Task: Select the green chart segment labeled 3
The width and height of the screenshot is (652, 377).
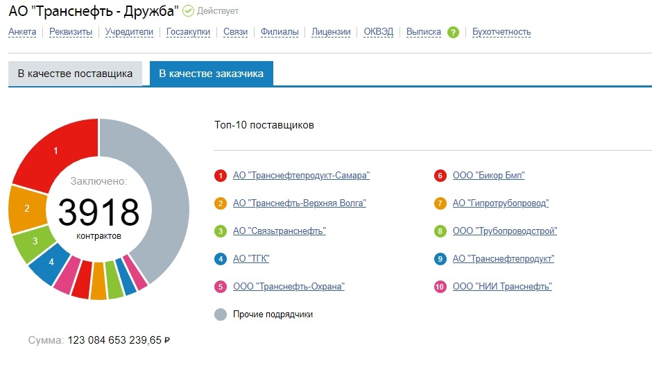Action: click(34, 242)
